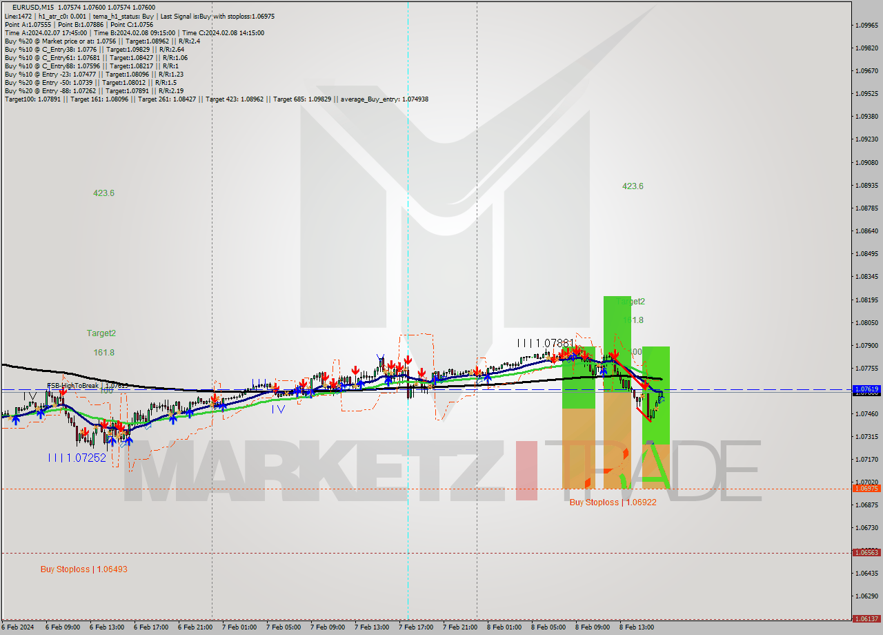Select the 1.06137 price tag on axis
The height and width of the screenshot is (635, 883).
[x=866, y=619]
